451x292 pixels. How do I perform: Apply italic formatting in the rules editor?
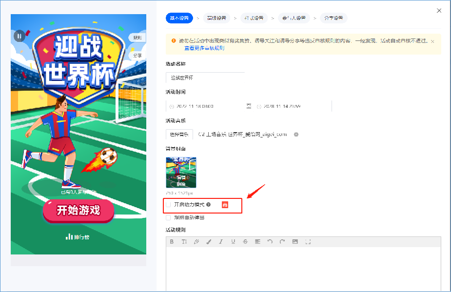[x=221, y=242]
